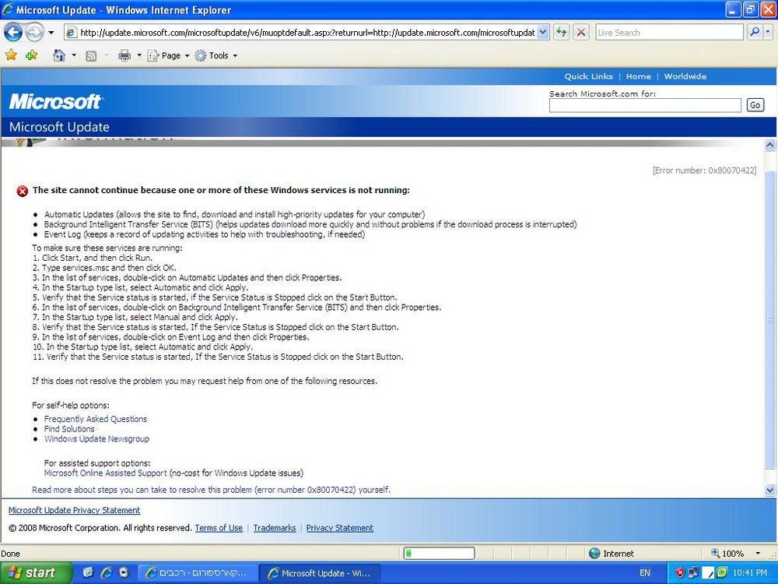Click the Live Search magnifier button

[x=755, y=33]
